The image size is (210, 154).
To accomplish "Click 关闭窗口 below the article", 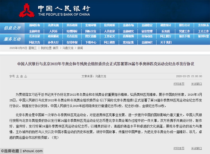I will point(196,148).
